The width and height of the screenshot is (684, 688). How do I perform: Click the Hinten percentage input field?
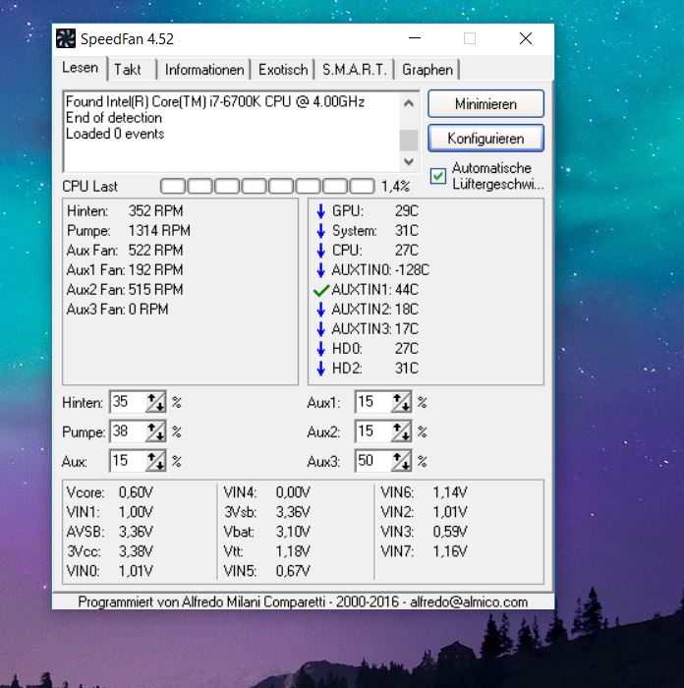[x=127, y=402]
